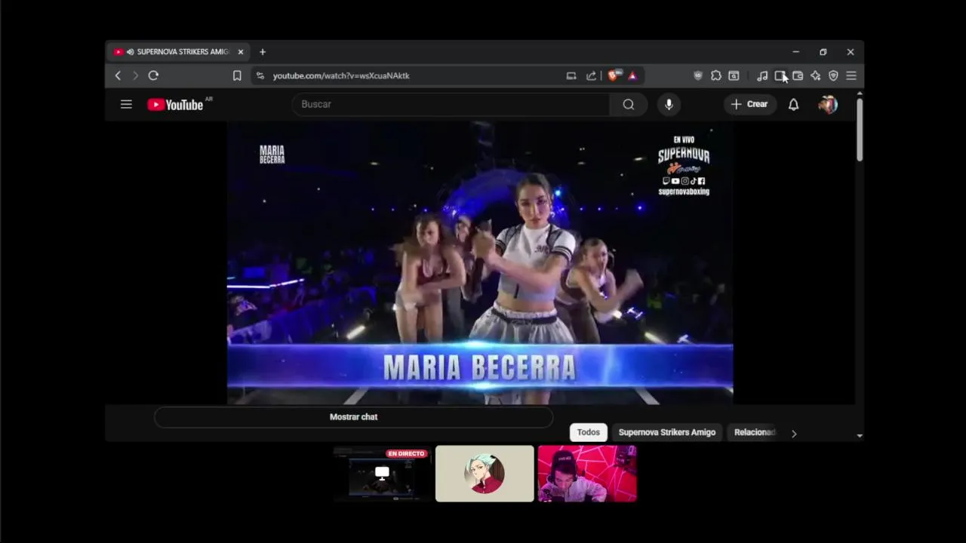Open Leo AI sparkle icon
The width and height of the screenshot is (966, 543).
click(816, 75)
